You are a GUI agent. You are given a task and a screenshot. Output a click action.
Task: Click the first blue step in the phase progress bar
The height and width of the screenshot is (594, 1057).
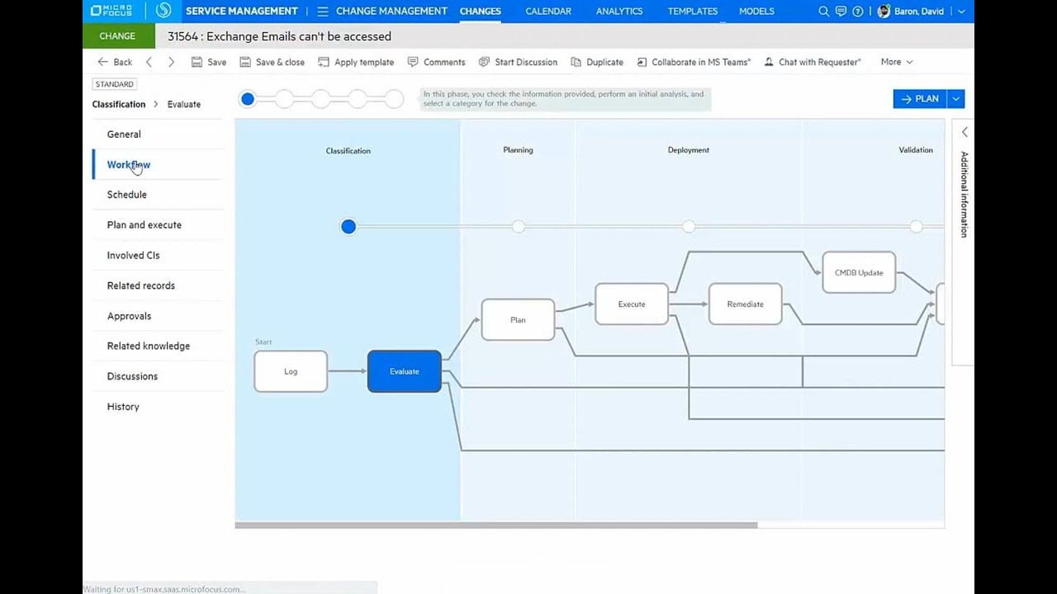248,99
